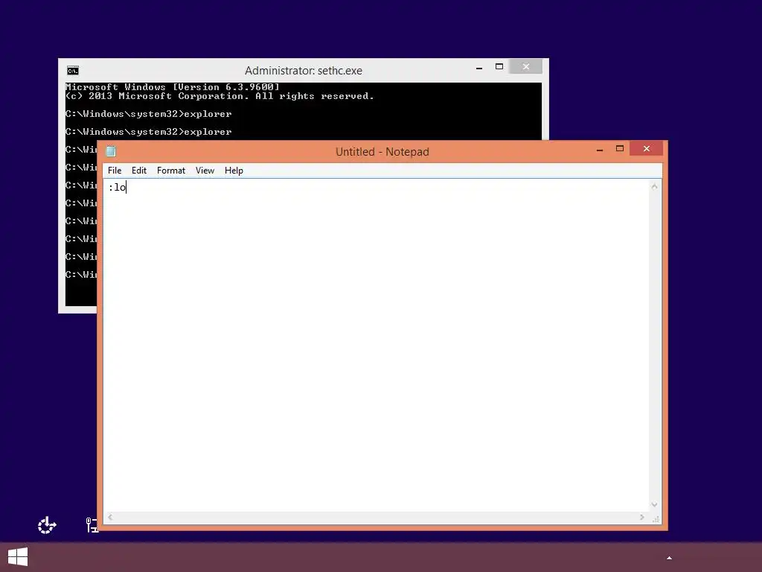Close the Untitled - Notepad window
The image size is (762, 572).
(647, 149)
